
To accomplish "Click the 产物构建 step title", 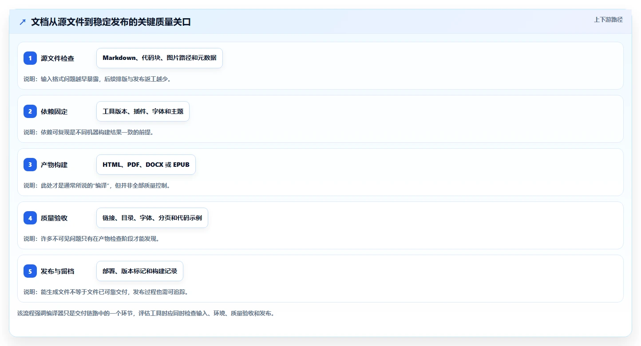I will point(54,165).
